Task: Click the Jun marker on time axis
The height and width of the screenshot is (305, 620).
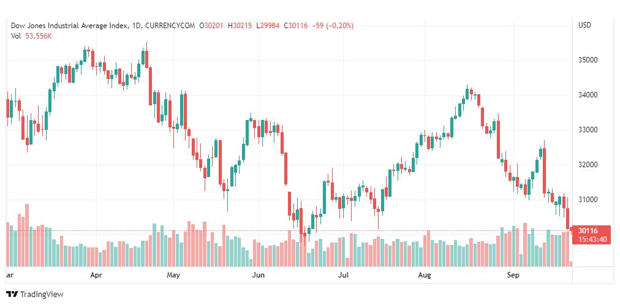Action: pyautogui.click(x=258, y=274)
